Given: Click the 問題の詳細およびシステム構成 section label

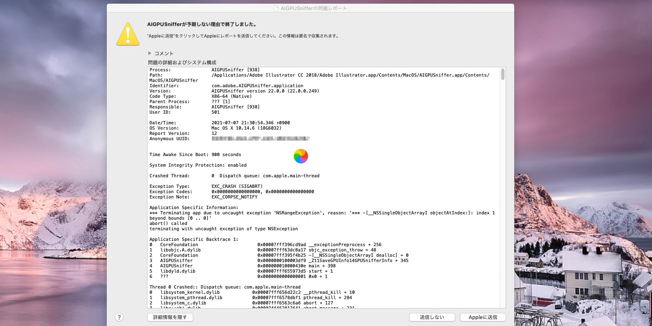Looking at the screenshot, I should pos(182,62).
